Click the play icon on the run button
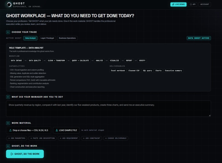 [12, 154]
